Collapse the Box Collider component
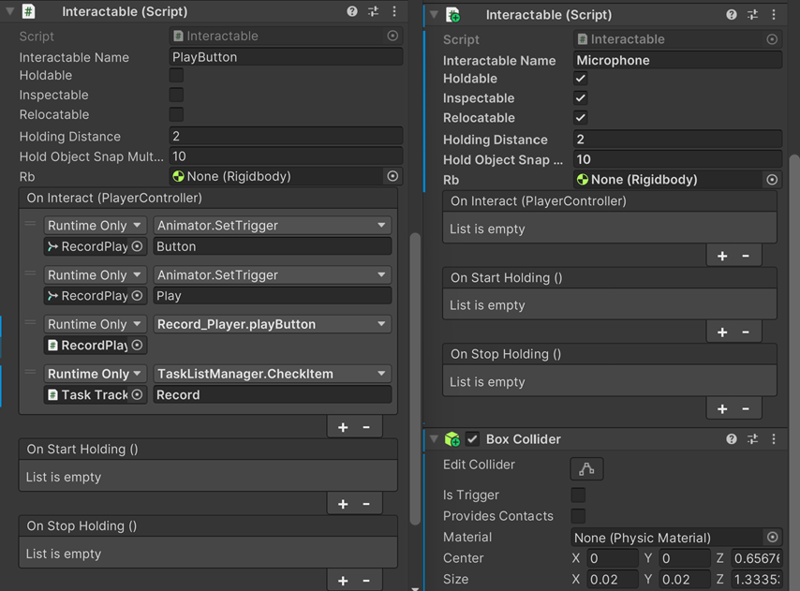Viewport: 800px width, 591px height. pos(434,439)
